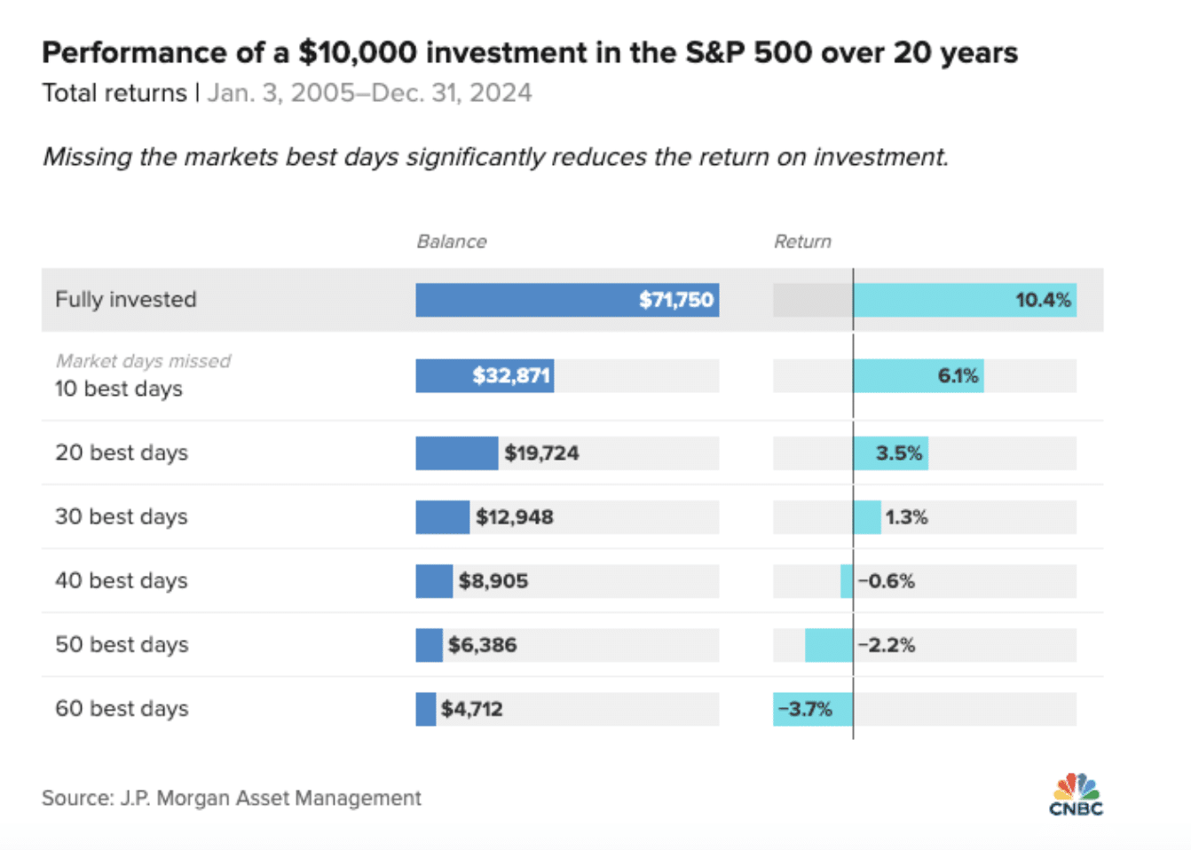Click the chart title about S&P 500 performance
This screenshot has height=850, width=1191.
pos(530,53)
